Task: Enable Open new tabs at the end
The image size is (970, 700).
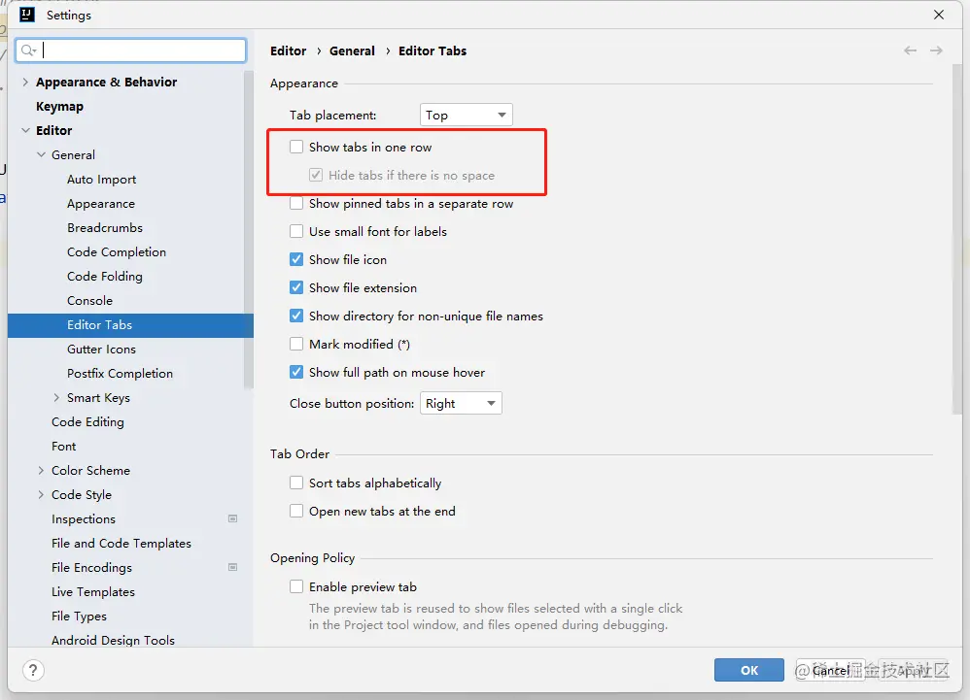Action: click(x=296, y=511)
